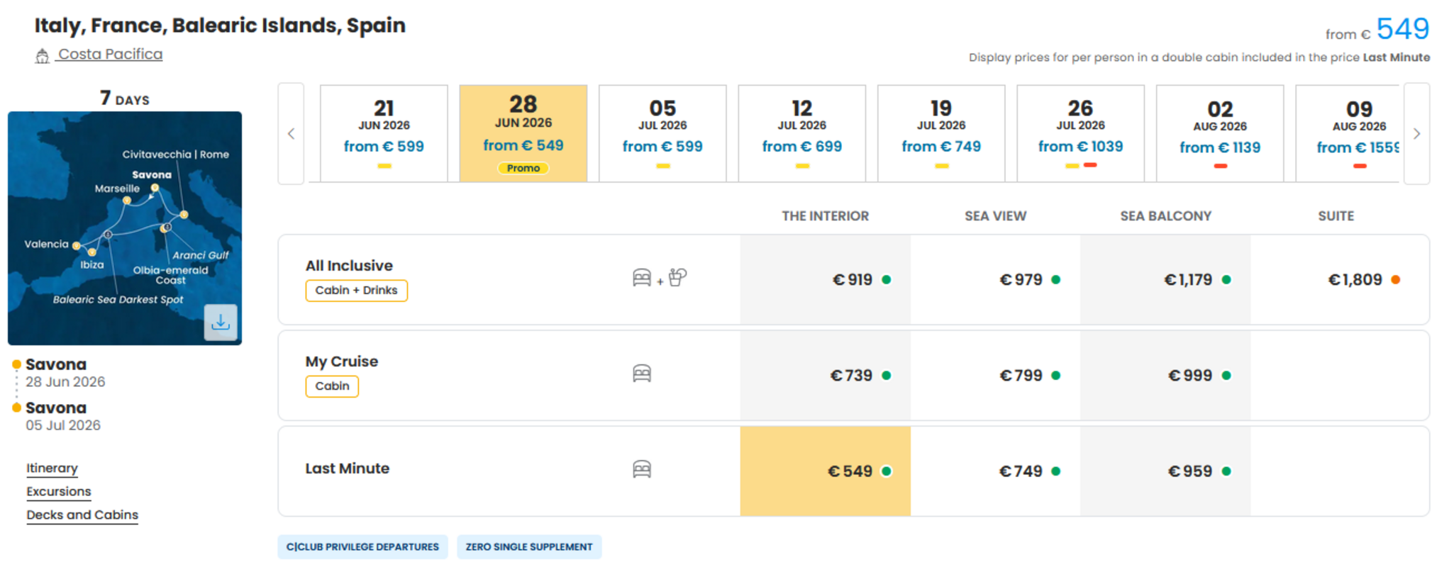
Task: Click the SEA BALCONY column header
Action: (x=1166, y=216)
